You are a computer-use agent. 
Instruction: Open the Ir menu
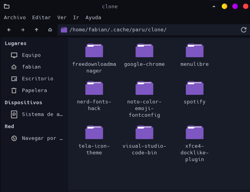[76, 18]
